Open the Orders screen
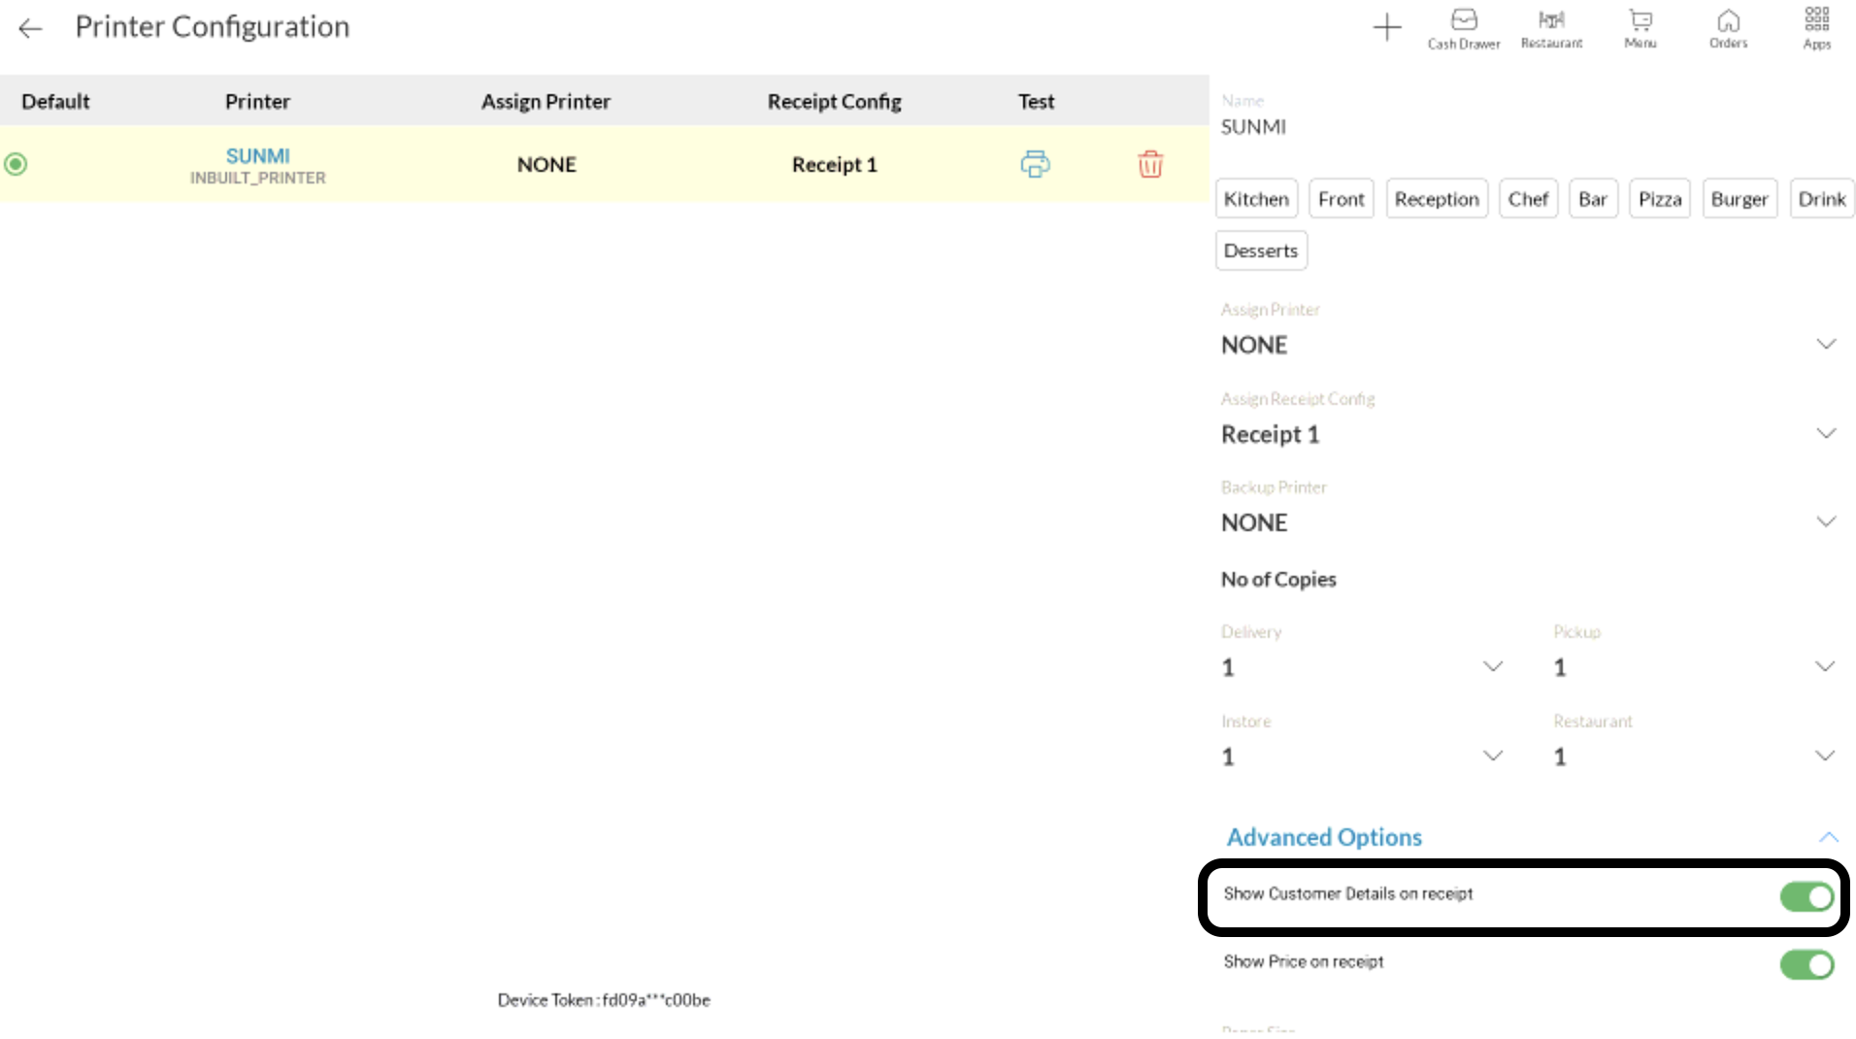 pyautogui.click(x=1728, y=29)
